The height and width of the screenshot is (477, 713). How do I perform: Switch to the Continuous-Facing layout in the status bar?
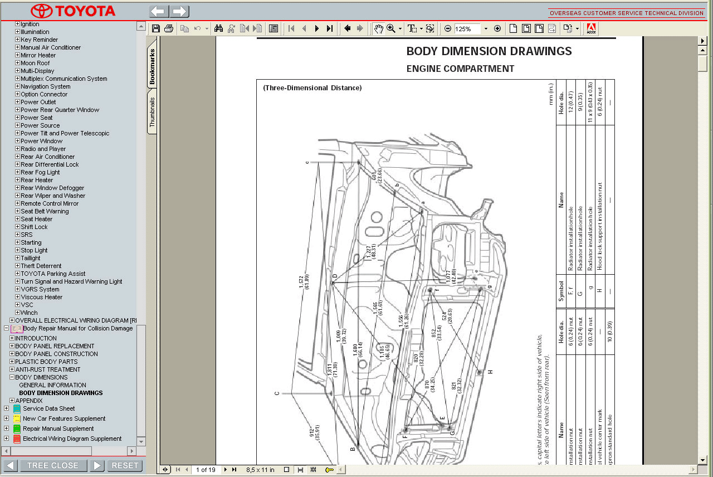pyautogui.click(x=314, y=470)
